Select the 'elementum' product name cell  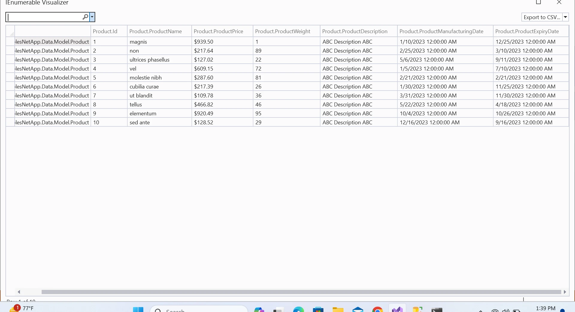[159, 113]
